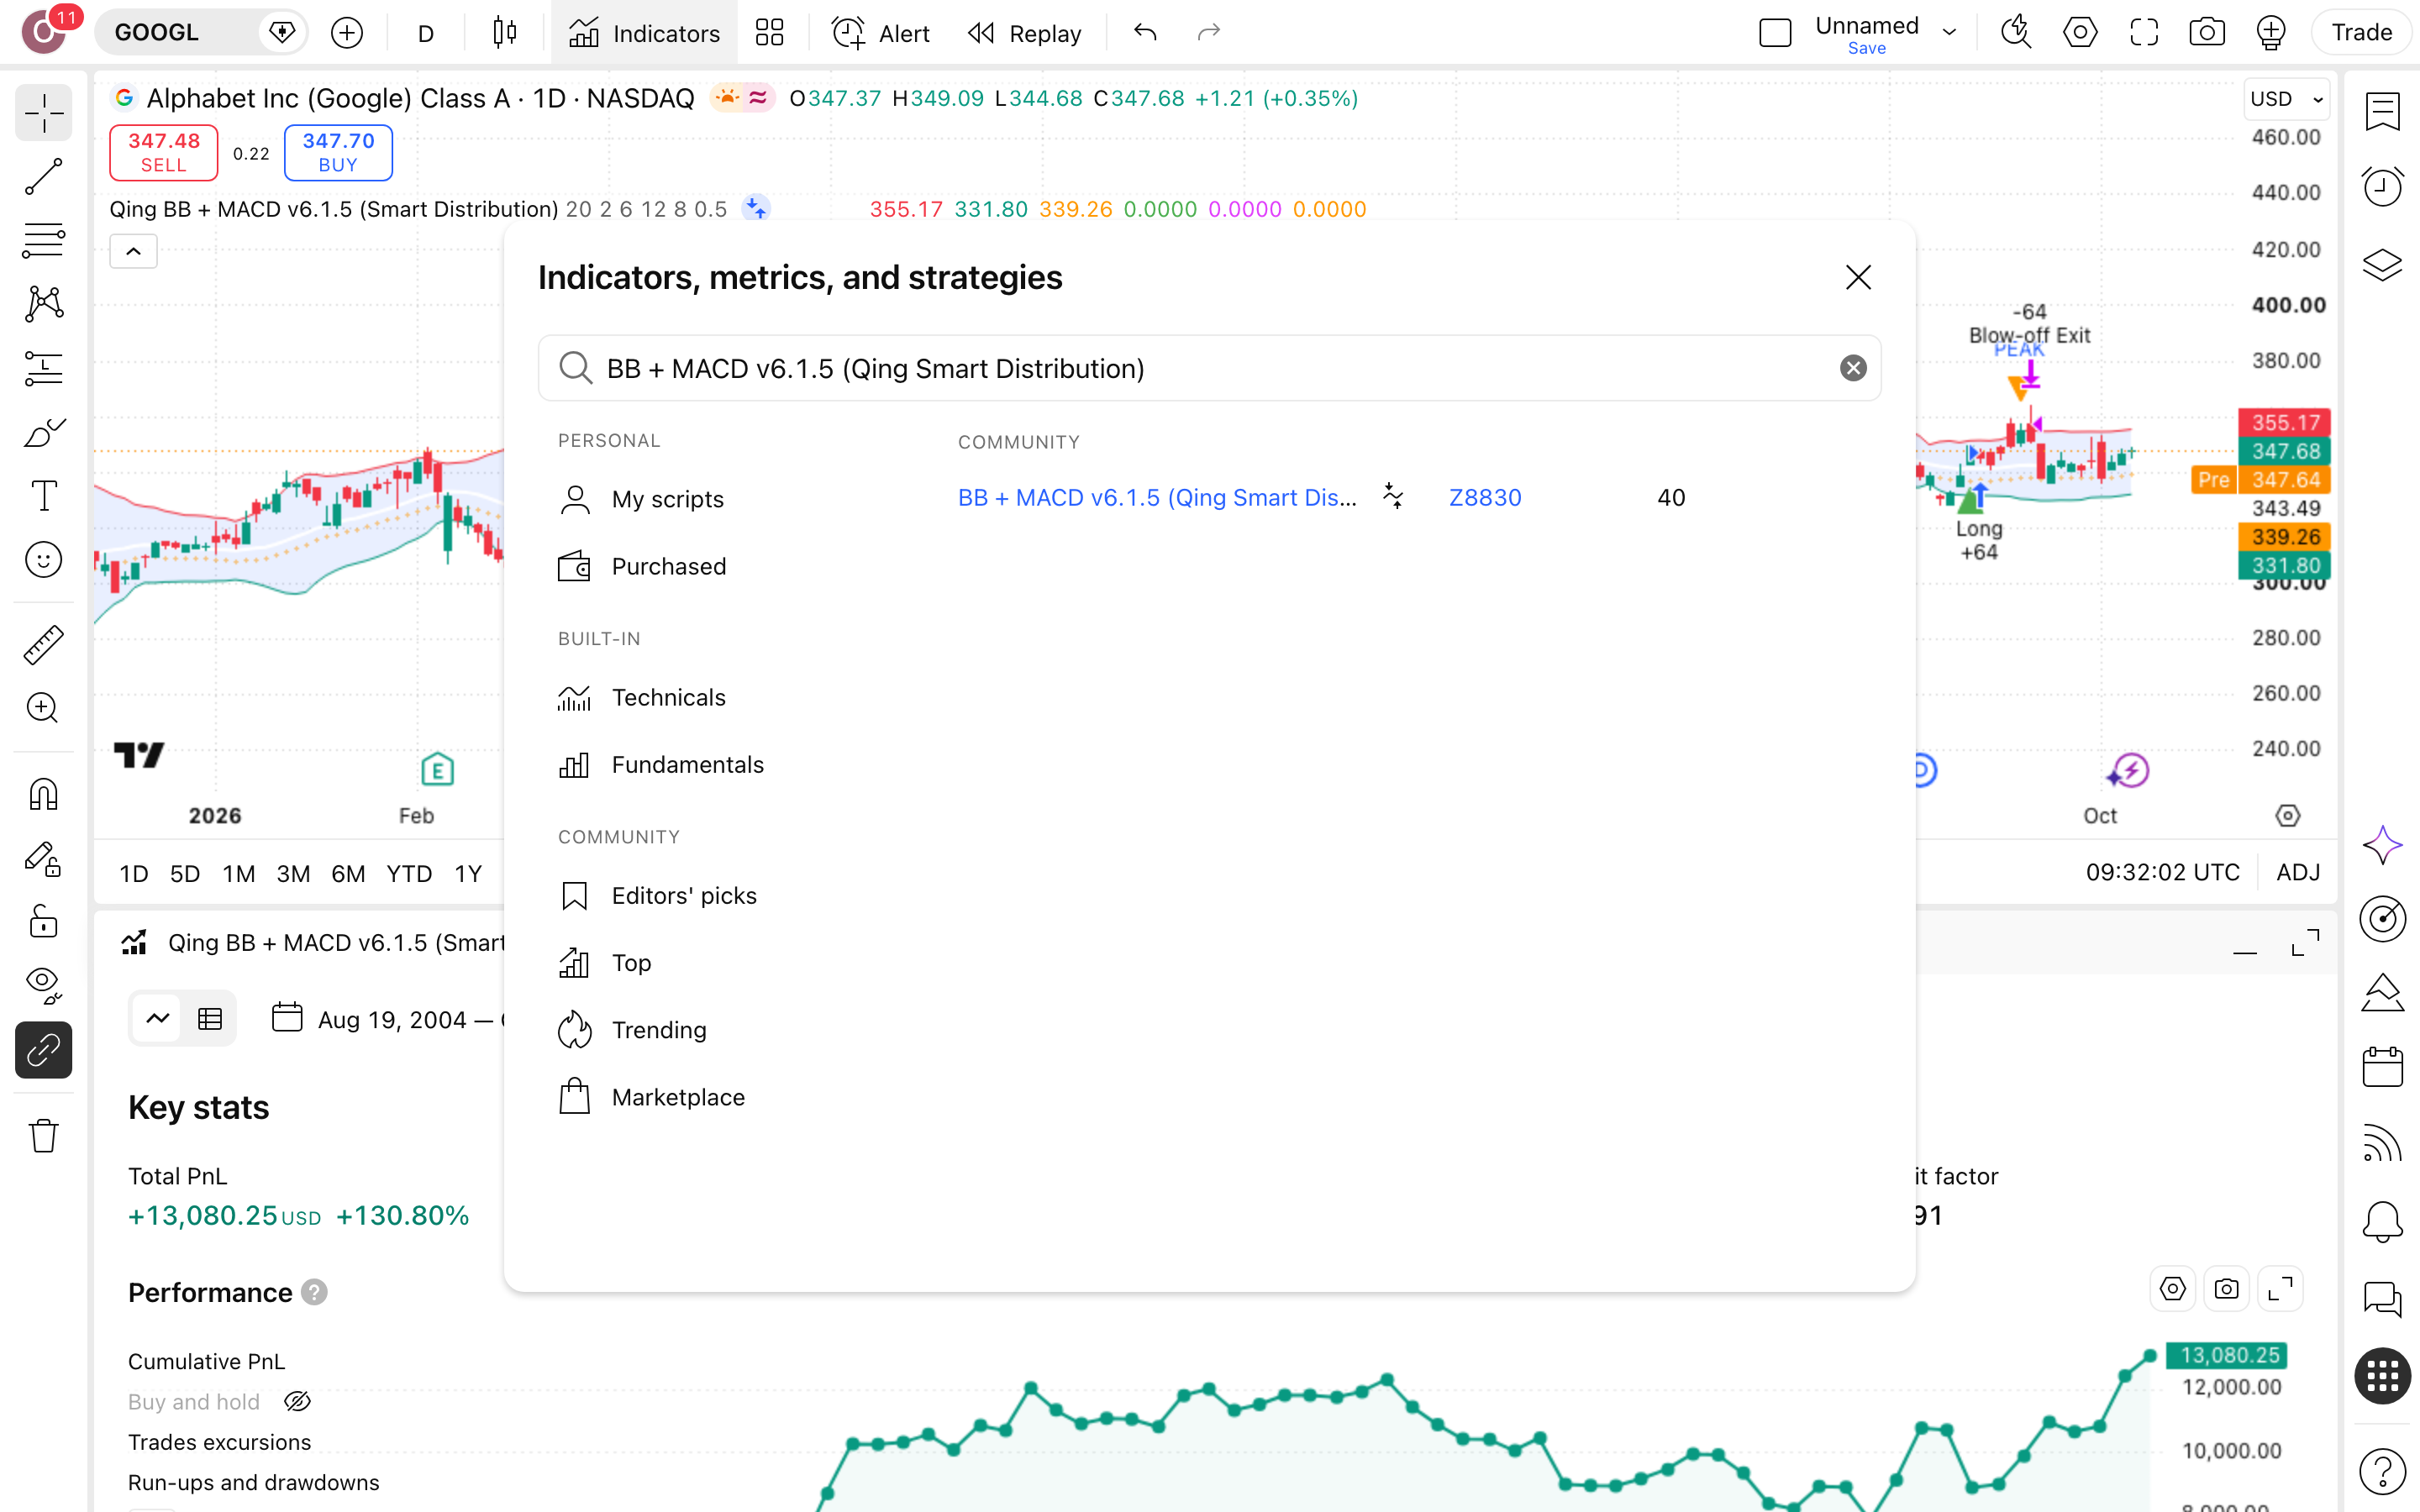Toggle stay in drawing mode
2420x1512 pixels.
pos(44,858)
